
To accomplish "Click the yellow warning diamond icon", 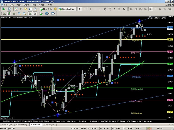I will 55,9.
